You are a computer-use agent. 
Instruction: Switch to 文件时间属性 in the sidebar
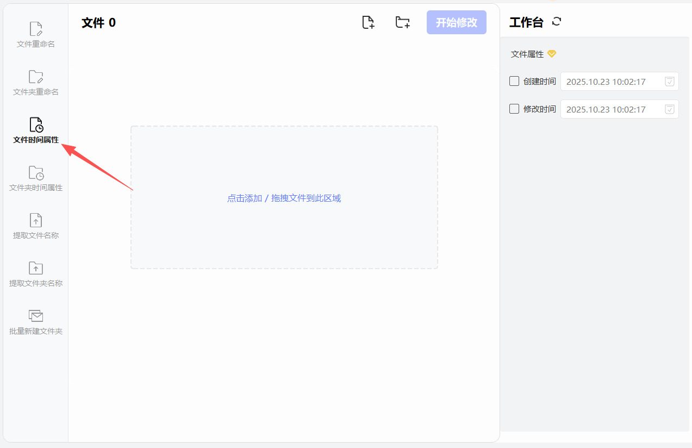click(36, 130)
